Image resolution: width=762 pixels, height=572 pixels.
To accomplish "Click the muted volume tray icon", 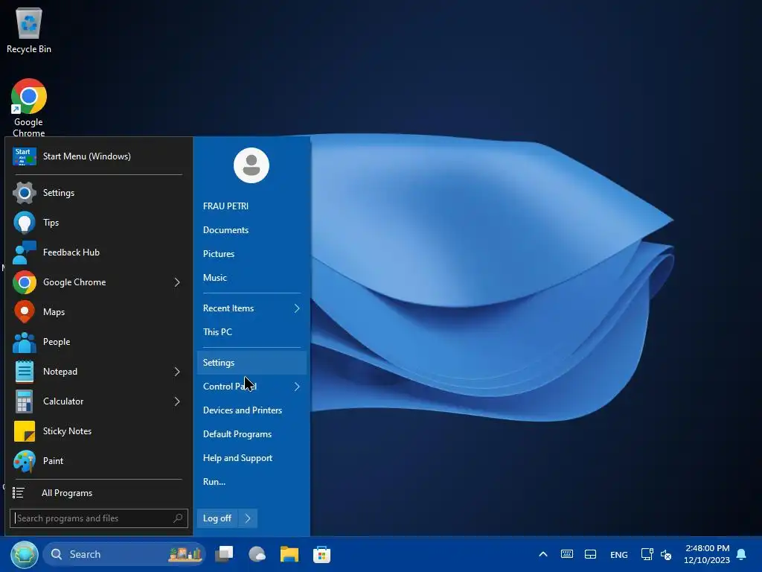I will pos(666,554).
